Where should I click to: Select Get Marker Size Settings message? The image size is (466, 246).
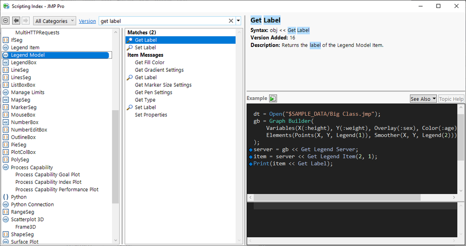[163, 85]
